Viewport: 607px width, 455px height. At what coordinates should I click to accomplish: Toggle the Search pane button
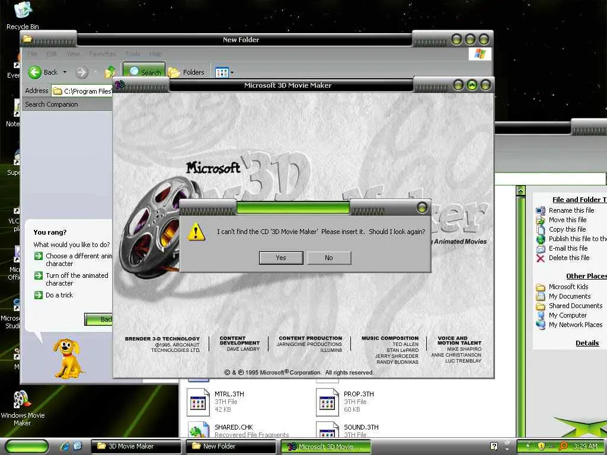pyautogui.click(x=145, y=71)
